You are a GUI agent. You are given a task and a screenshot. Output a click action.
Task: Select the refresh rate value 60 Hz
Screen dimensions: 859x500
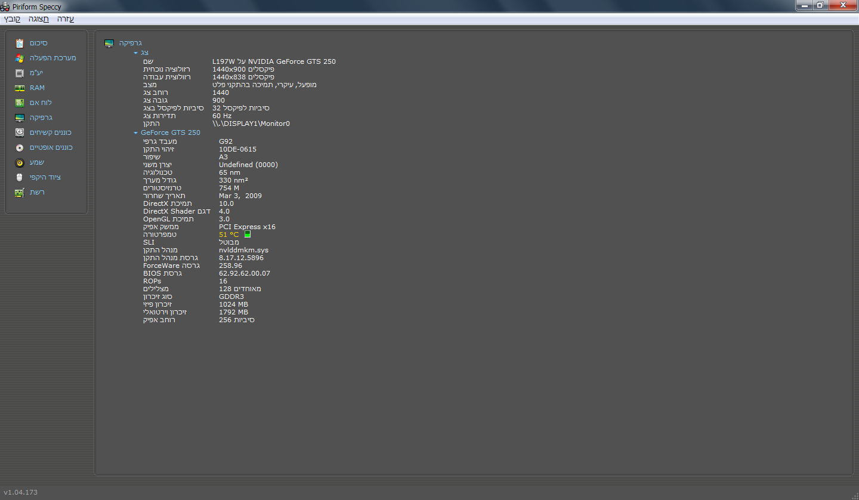(222, 116)
